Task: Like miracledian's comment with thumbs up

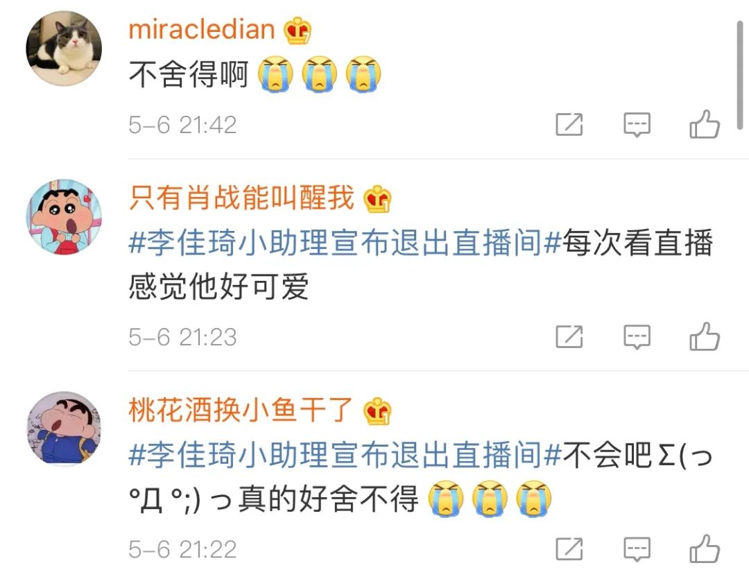Action: [704, 124]
